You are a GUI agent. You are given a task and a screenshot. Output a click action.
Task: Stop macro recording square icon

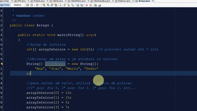click(x=90, y=5)
